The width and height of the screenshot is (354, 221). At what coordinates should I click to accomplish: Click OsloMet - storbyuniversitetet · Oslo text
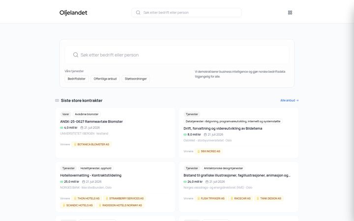tap(207, 140)
